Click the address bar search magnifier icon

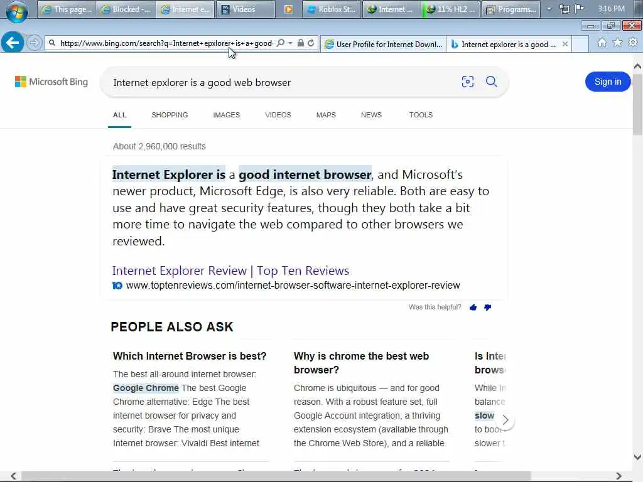pos(281,43)
